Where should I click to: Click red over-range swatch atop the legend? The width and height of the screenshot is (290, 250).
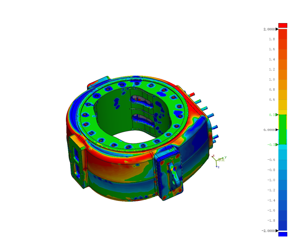(282, 25)
